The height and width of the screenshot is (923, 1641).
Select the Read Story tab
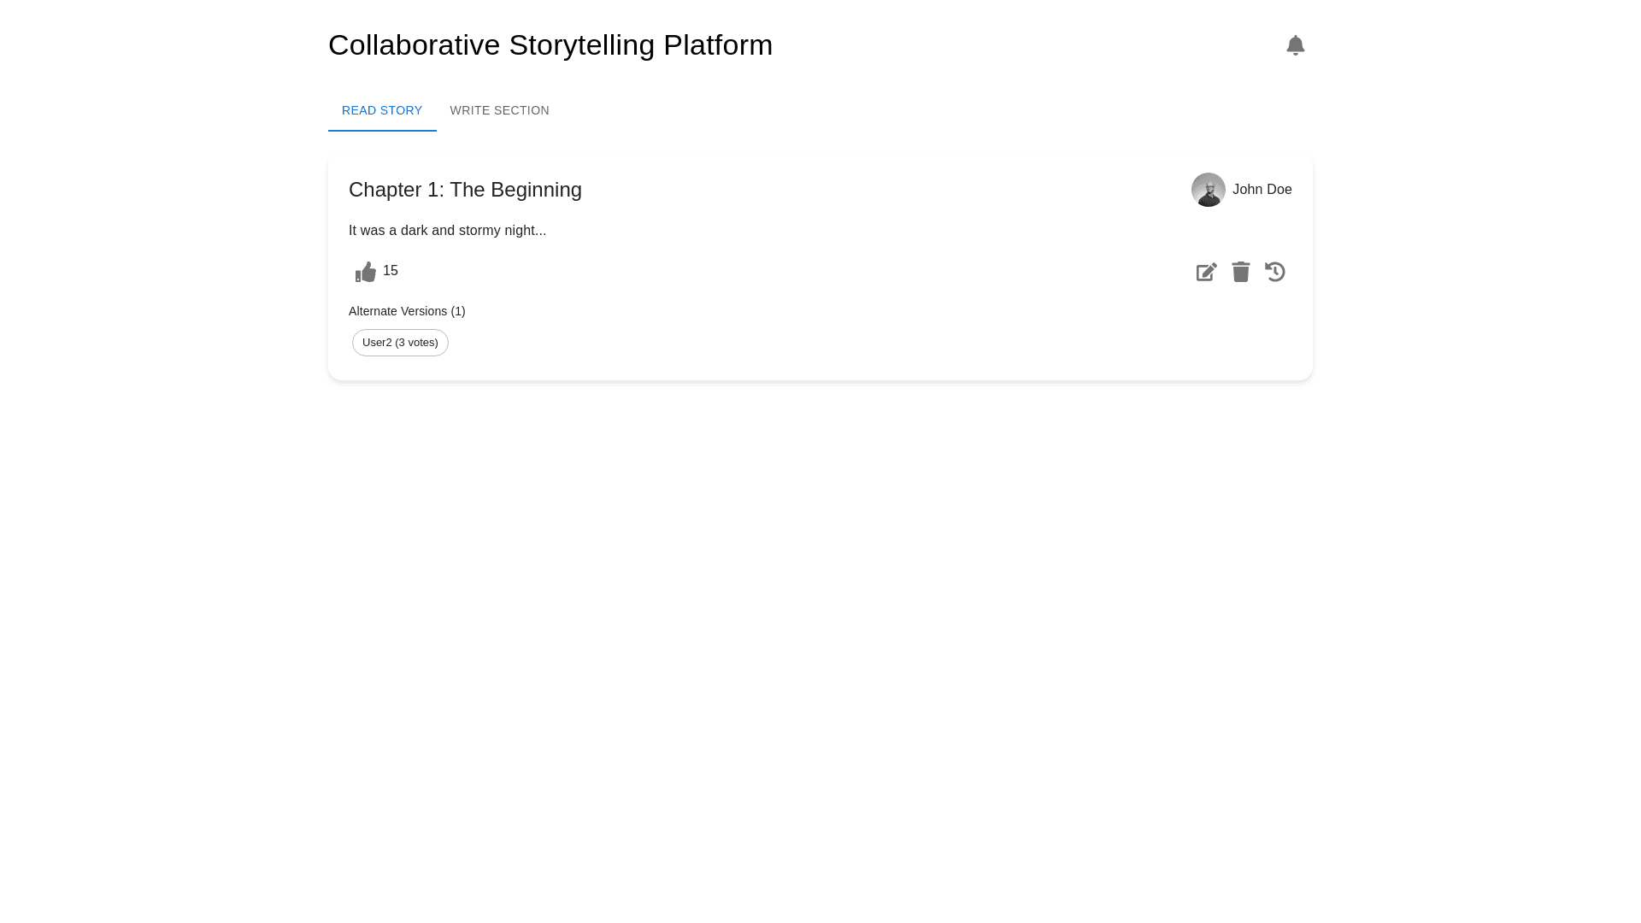[x=382, y=111]
